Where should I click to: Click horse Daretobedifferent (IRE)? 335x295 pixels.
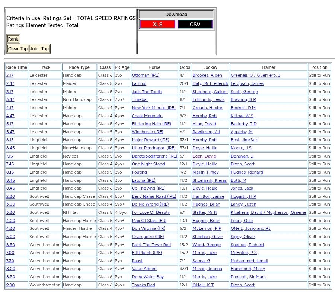(x=154, y=156)
